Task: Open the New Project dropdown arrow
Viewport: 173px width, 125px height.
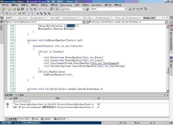Action: (6, 9)
